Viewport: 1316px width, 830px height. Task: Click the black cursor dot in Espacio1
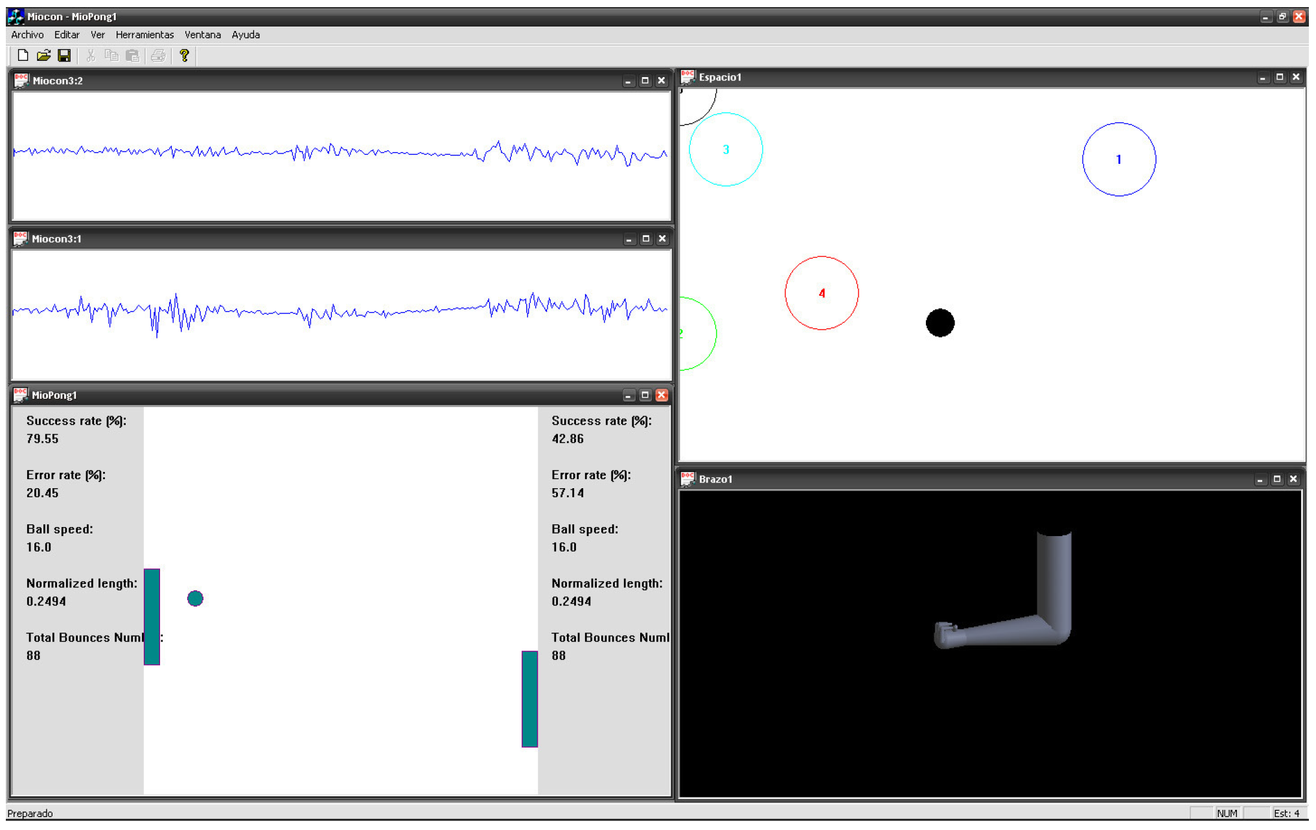[940, 323]
